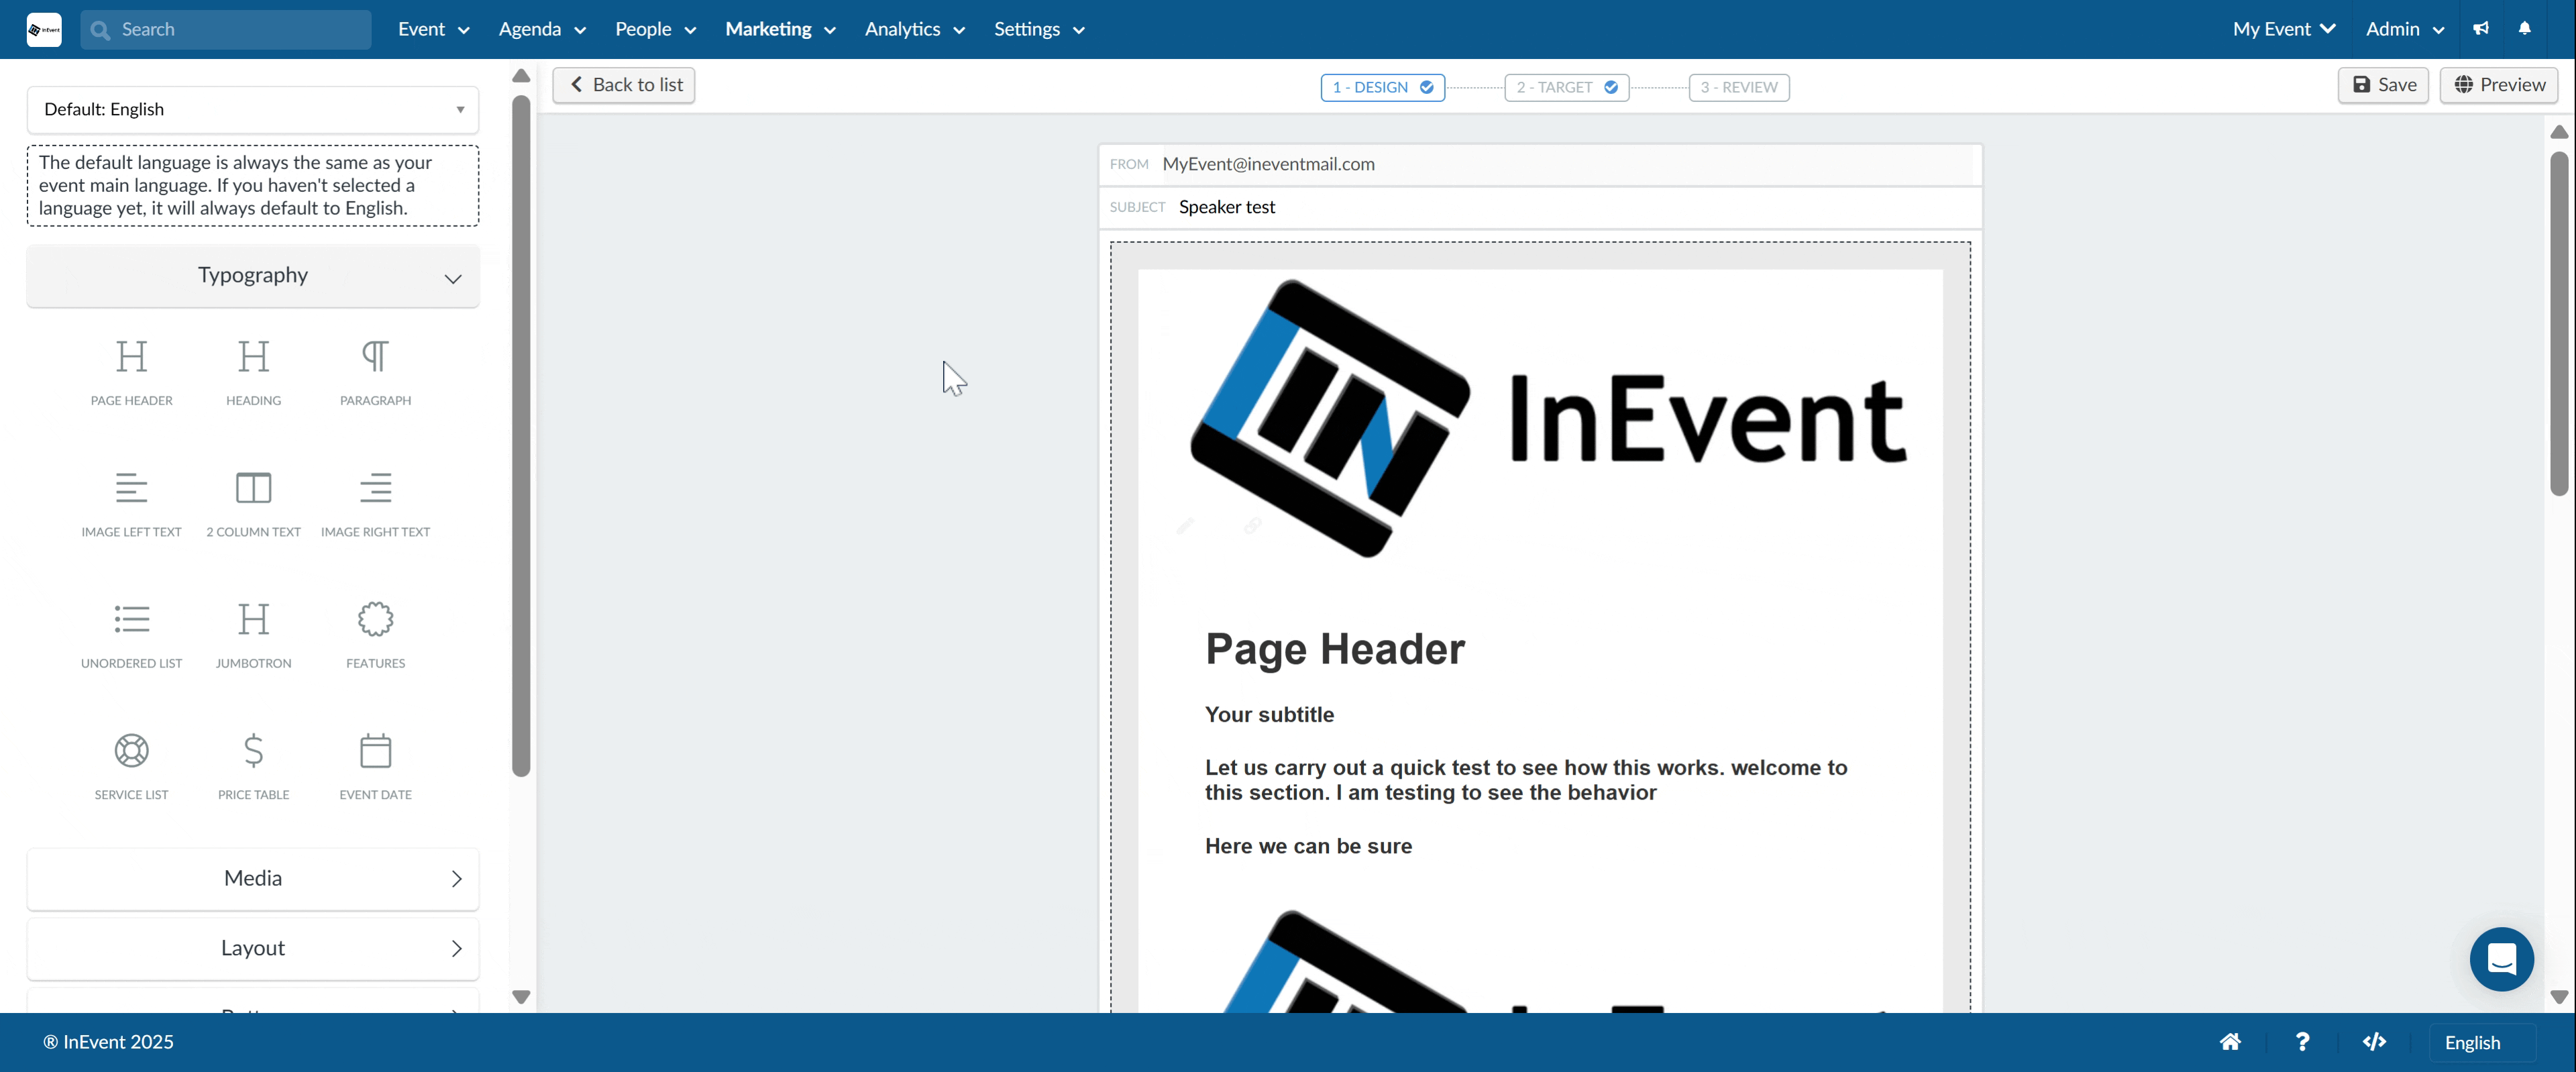Expand the Media section
This screenshot has height=1072, width=2576.
tap(253, 878)
